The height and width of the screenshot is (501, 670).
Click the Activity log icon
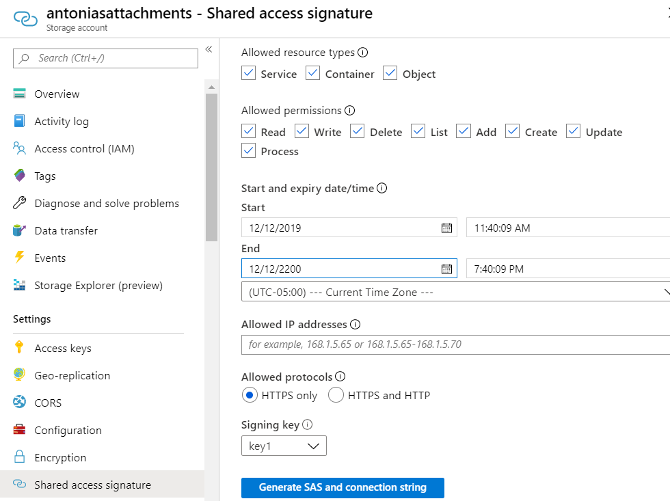[x=19, y=121]
